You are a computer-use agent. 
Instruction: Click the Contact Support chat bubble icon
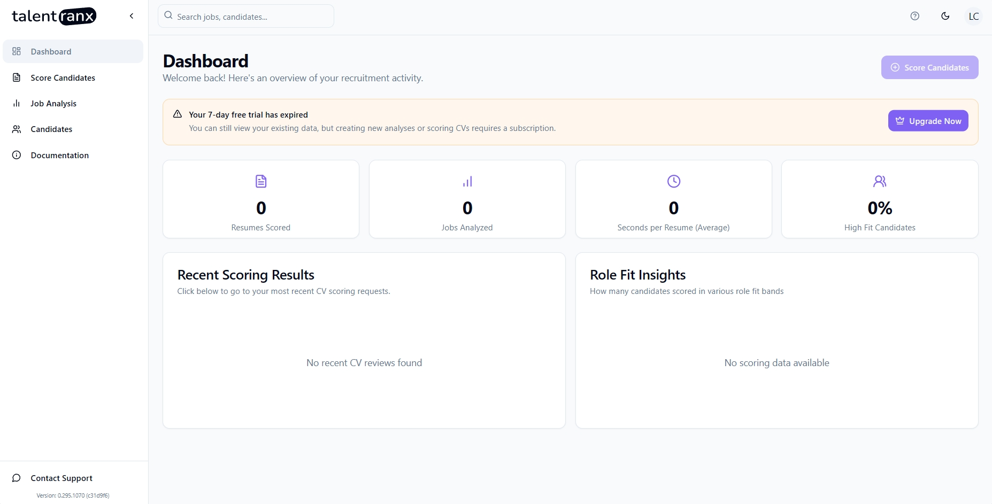(x=17, y=478)
